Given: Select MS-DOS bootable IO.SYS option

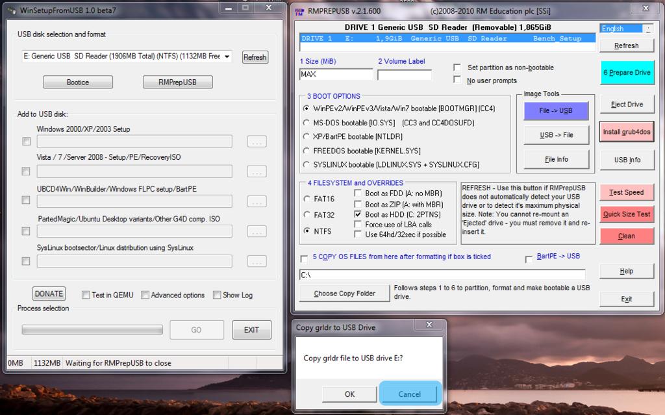Looking at the screenshot, I should pyautogui.click(x=306, y=123).
